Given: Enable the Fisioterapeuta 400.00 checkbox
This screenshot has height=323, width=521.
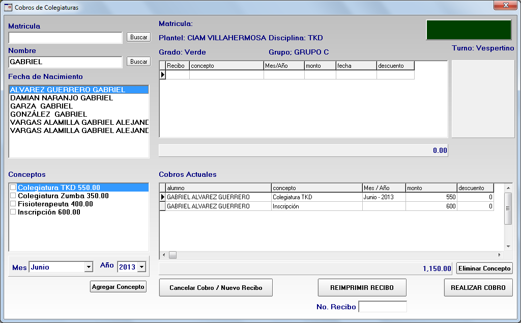Looking at the screenshot, I should coord(13,204).
